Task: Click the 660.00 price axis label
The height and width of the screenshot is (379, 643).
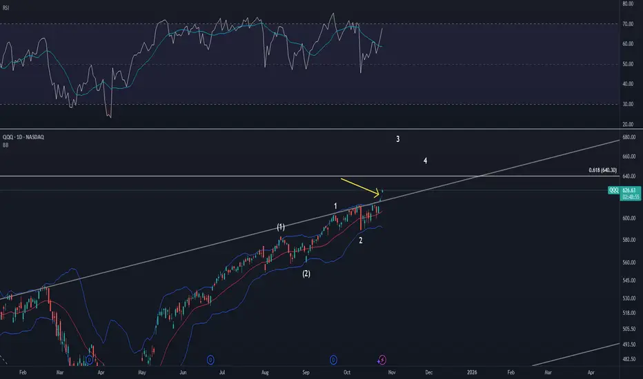Action: (629, 156)
